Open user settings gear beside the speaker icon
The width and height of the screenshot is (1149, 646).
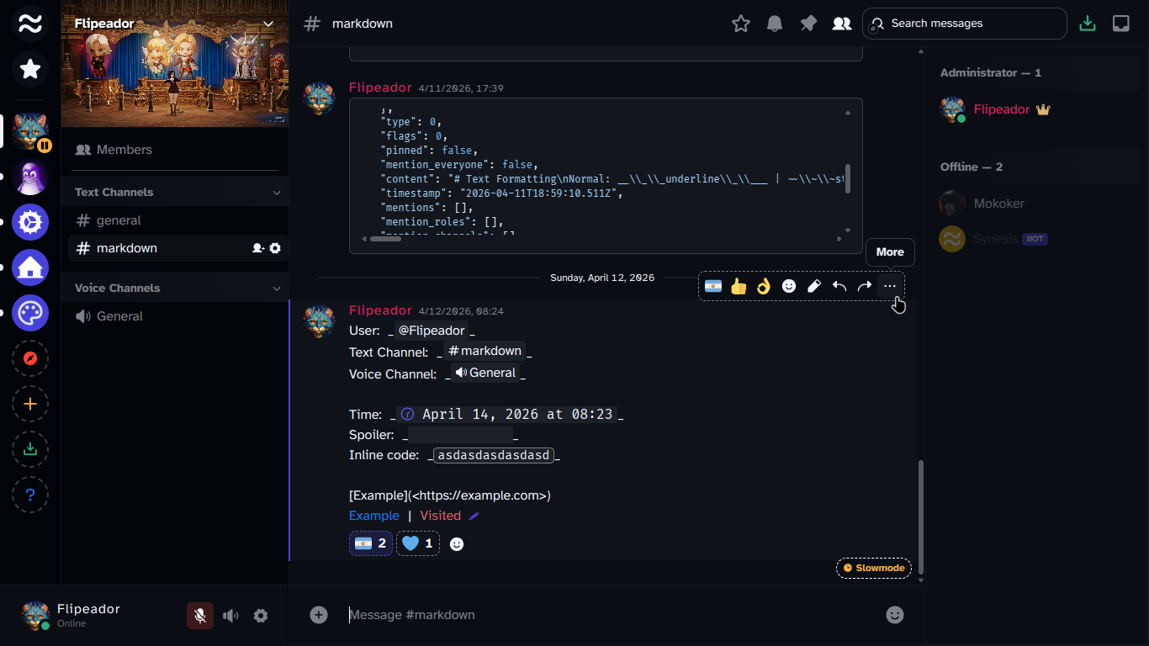(261, 616)
